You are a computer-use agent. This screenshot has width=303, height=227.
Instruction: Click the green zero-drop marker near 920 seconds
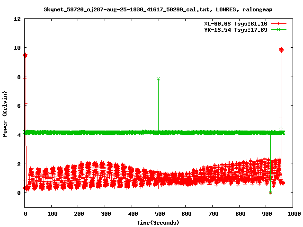(x=270, y=192)
